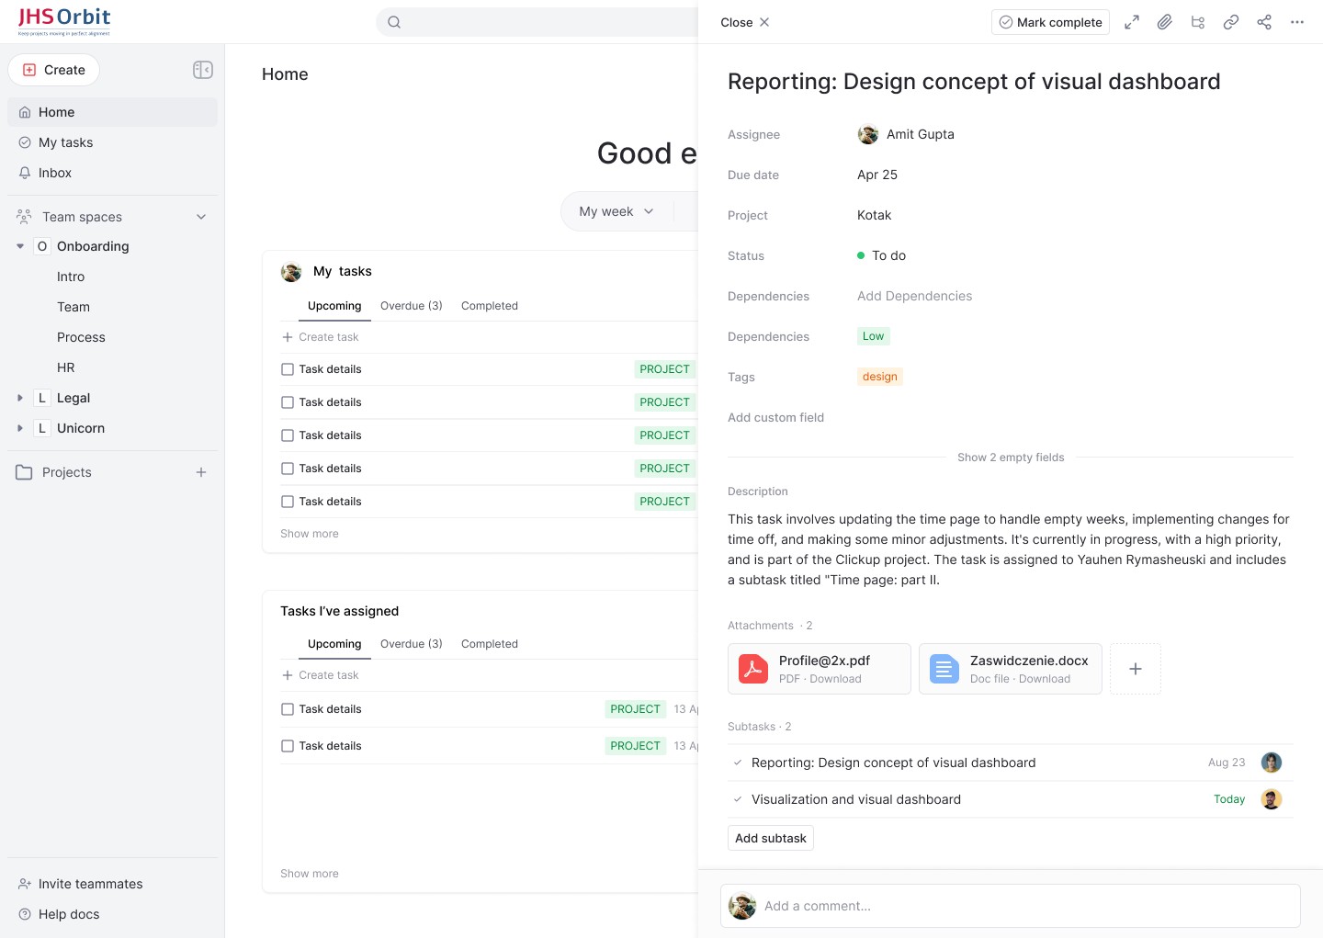Screen dimensions: 1323x938
Task: Click the Create button
Action: tap(53, 70)
